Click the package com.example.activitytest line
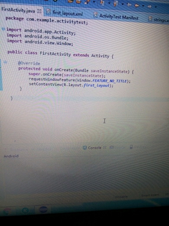This screenshot has width=169, height=226. 47,20
